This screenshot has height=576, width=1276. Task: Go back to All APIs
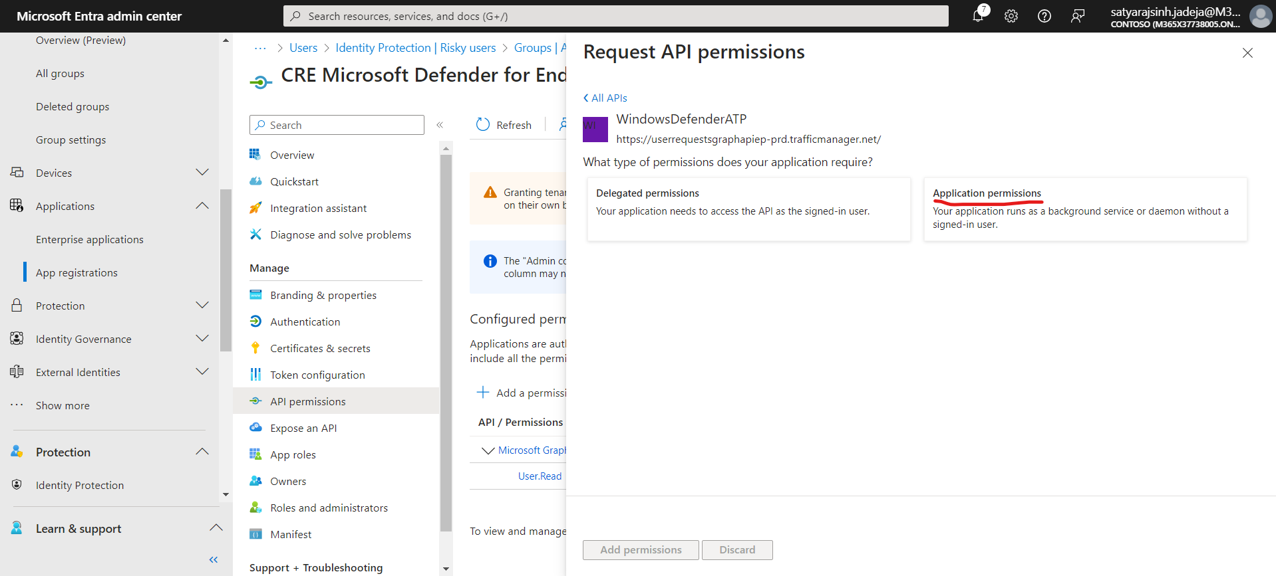pyautogui.click(x=605, y=98)
